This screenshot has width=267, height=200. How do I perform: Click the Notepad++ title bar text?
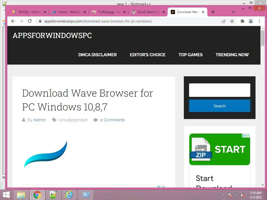134,4
